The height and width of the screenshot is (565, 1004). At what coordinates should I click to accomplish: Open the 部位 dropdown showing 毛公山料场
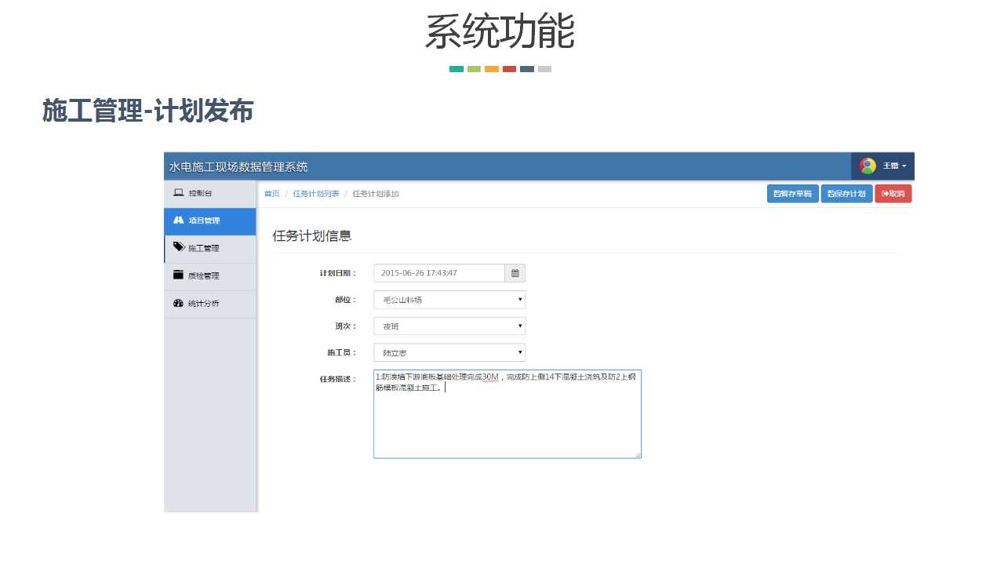[x=449, y=300]
